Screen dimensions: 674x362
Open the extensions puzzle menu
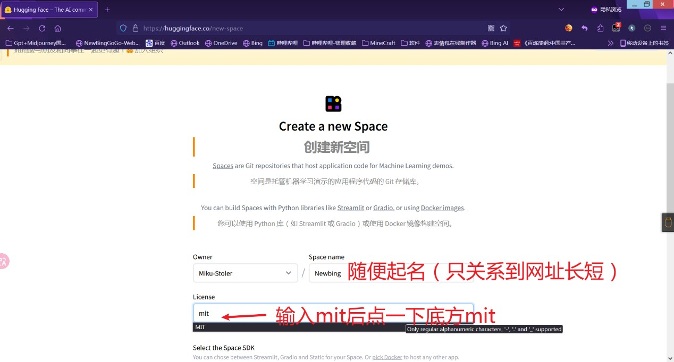(601, 28)
